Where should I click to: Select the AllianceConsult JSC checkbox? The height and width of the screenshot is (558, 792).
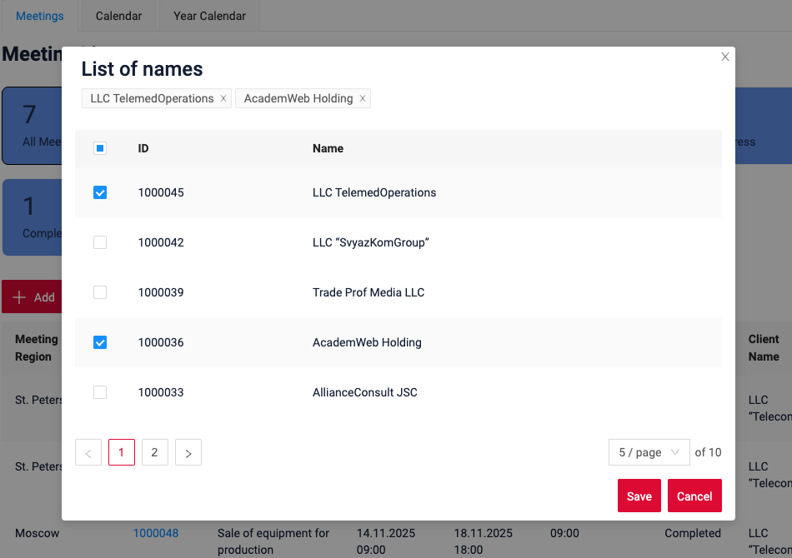coord(100,392)
